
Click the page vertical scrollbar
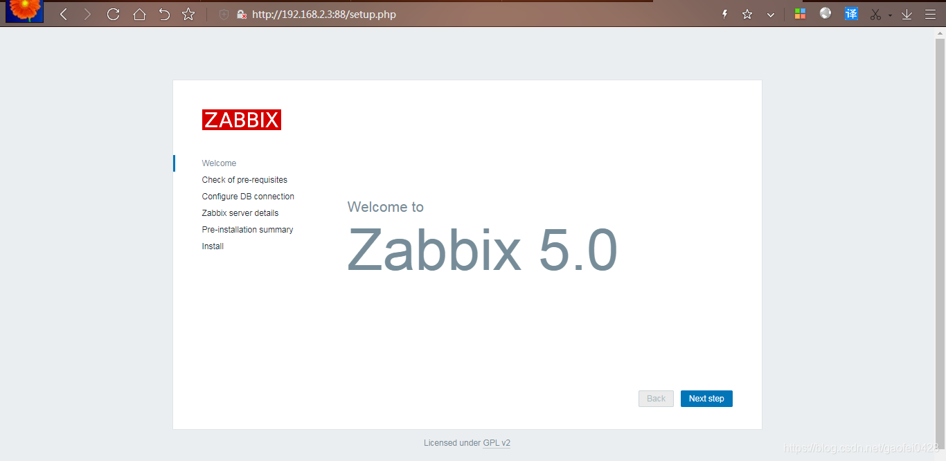tap(940, 244)
